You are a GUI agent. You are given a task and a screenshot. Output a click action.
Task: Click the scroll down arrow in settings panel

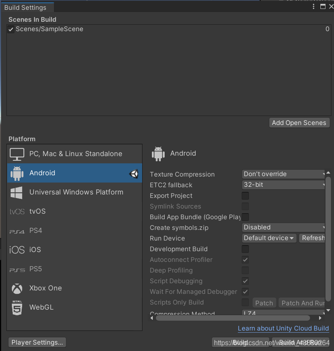pyautogui.click(x=328, y=310)
